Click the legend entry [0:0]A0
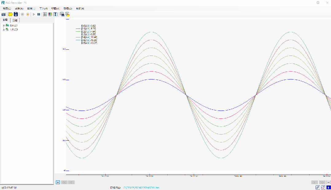Screen dimensions: 331x190 click(x=89, y=26)
